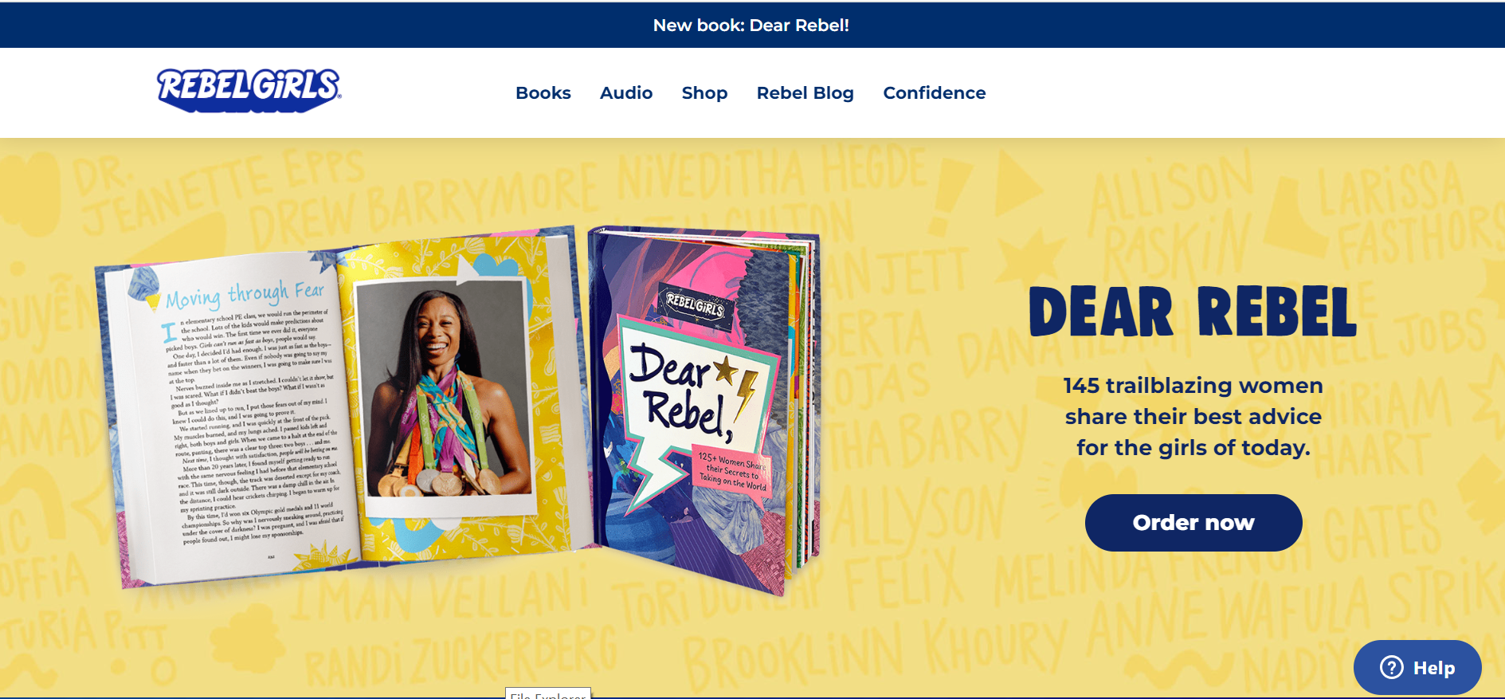
Task: Click the New book: Dear Rebel! banner
Action: click(x=751, y=26)
